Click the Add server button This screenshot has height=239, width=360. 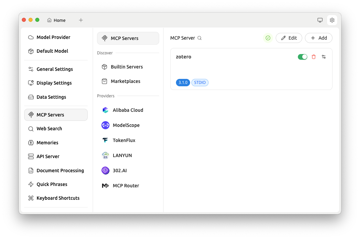318,38
